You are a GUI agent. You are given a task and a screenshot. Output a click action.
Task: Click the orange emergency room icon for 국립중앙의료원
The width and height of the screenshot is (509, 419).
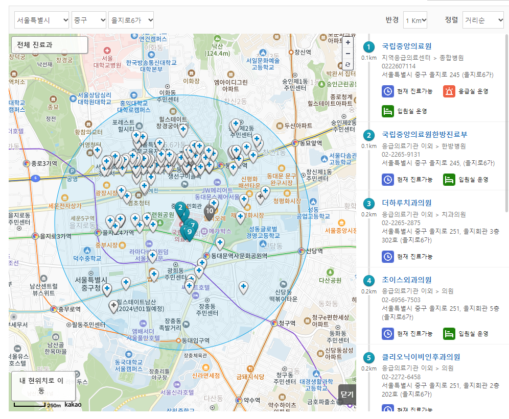pyautogui.click(x=449, y=91)
